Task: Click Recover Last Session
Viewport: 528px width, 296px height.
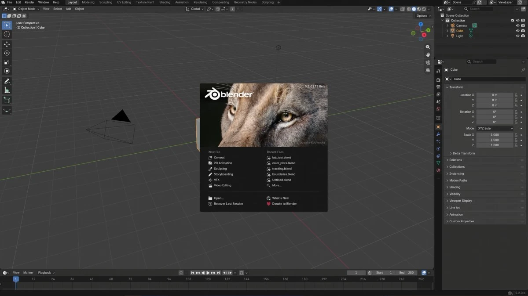Action: click(228, 204)
